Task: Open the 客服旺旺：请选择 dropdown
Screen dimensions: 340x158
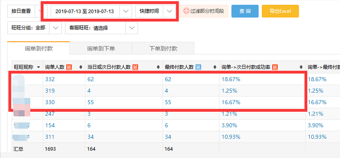Action: [x=131, y=28]
